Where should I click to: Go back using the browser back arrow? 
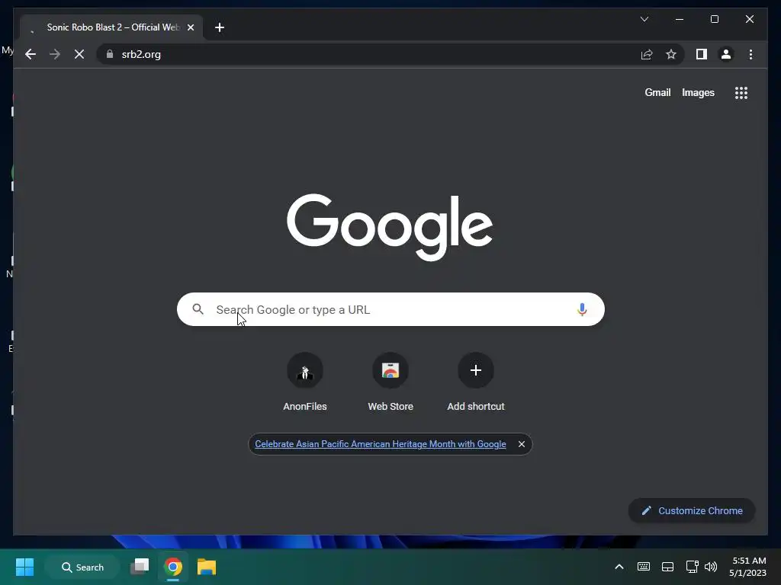click(x=31, y=54)
